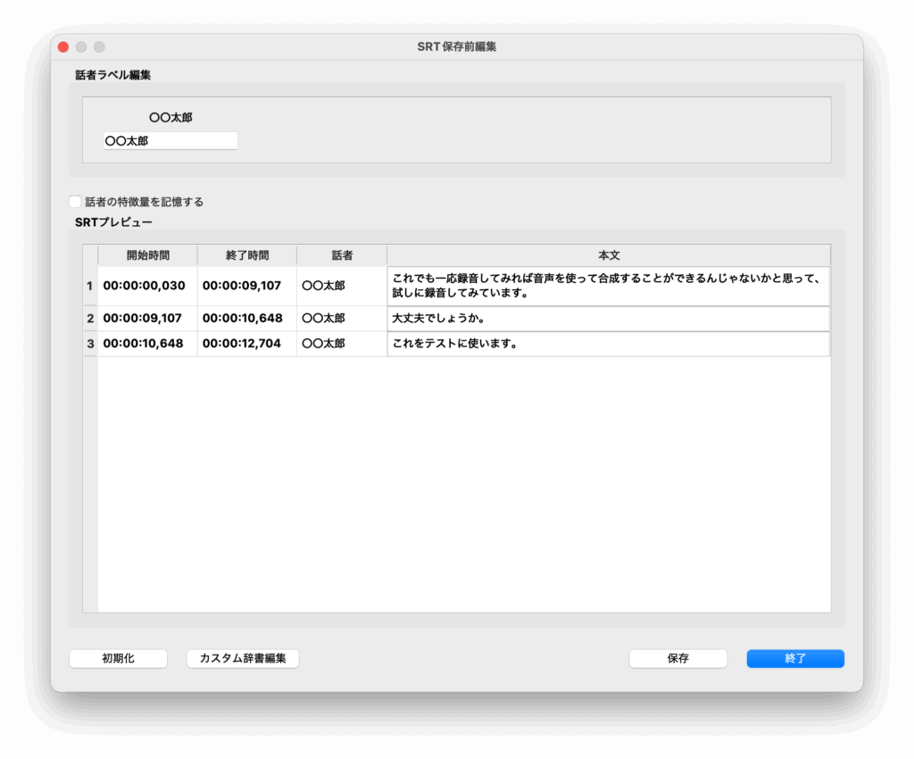
Task: Select row 2 by its row number
Action: [90, 319]
